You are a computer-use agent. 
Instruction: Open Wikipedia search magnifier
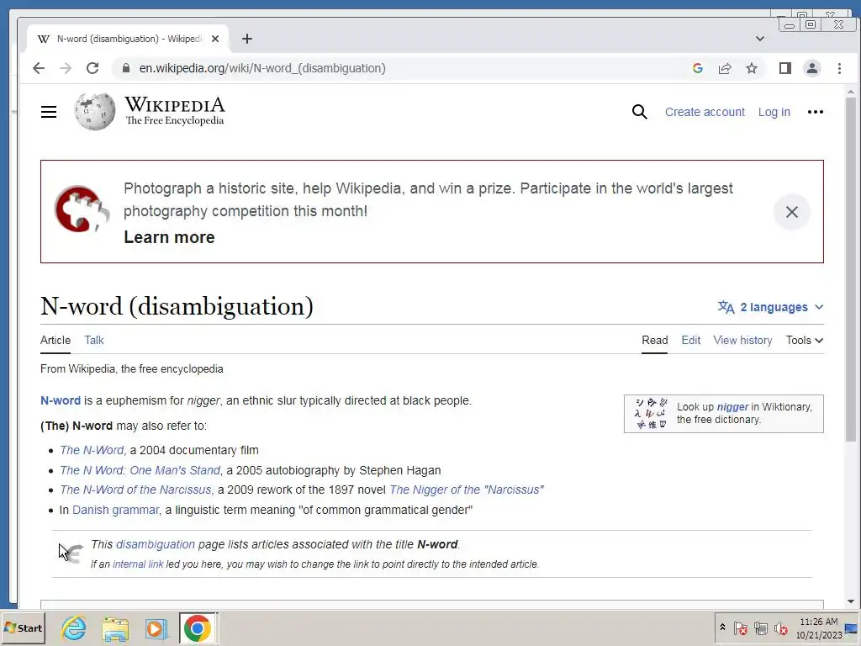point(639,112)
